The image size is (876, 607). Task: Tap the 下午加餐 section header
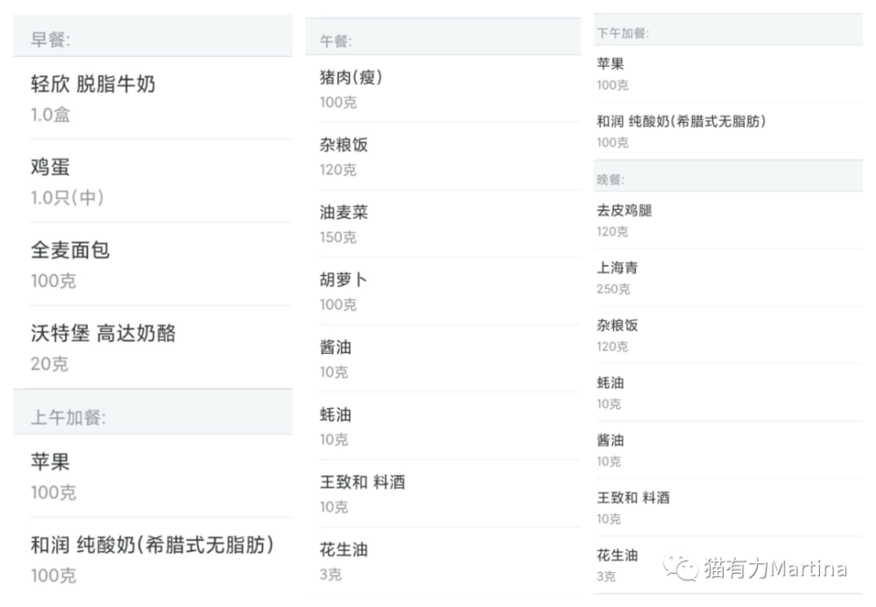tap(728, 31)
